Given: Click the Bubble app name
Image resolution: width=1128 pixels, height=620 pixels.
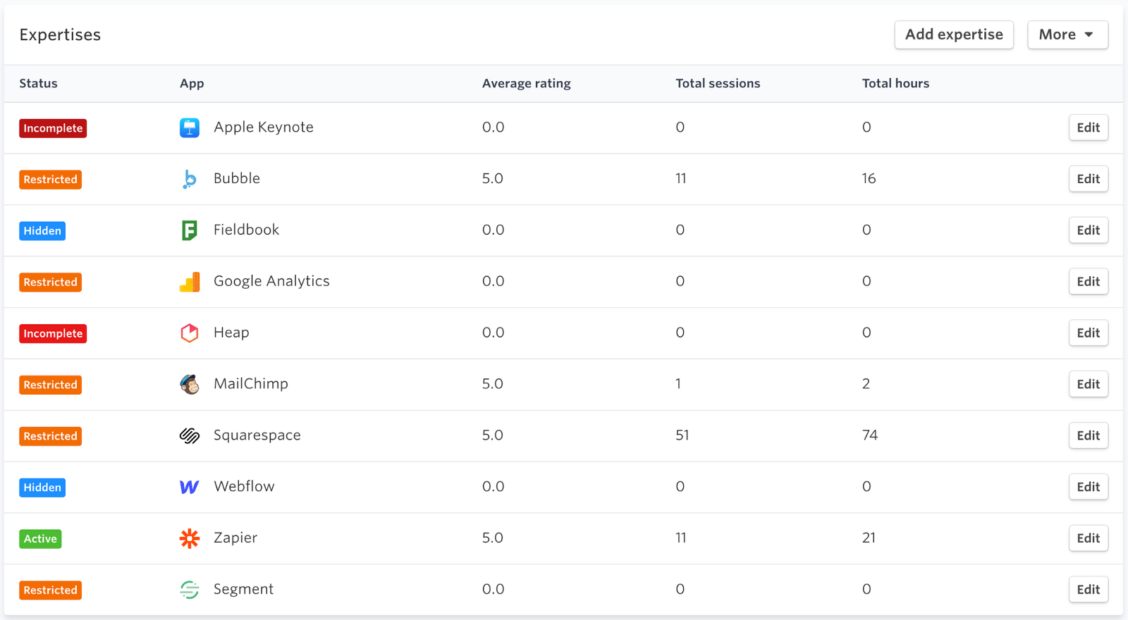Looking at the screenshot, I should pos(237,178).
